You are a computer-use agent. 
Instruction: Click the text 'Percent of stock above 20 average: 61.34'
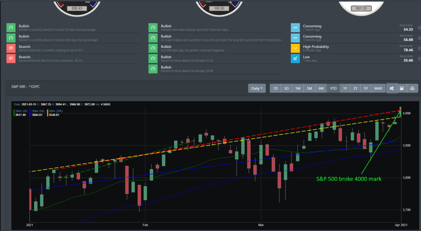(x=187, y=60)
